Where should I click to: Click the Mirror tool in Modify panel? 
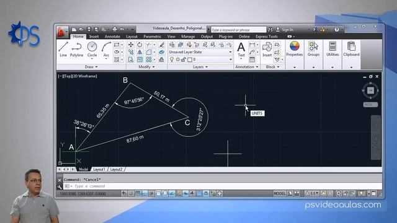click(140, 52)
